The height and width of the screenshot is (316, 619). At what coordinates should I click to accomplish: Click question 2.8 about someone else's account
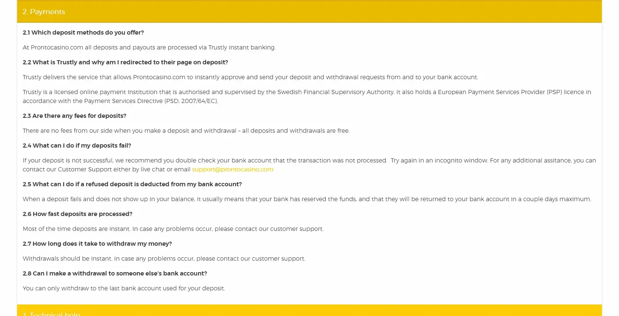tap(115, 274)
